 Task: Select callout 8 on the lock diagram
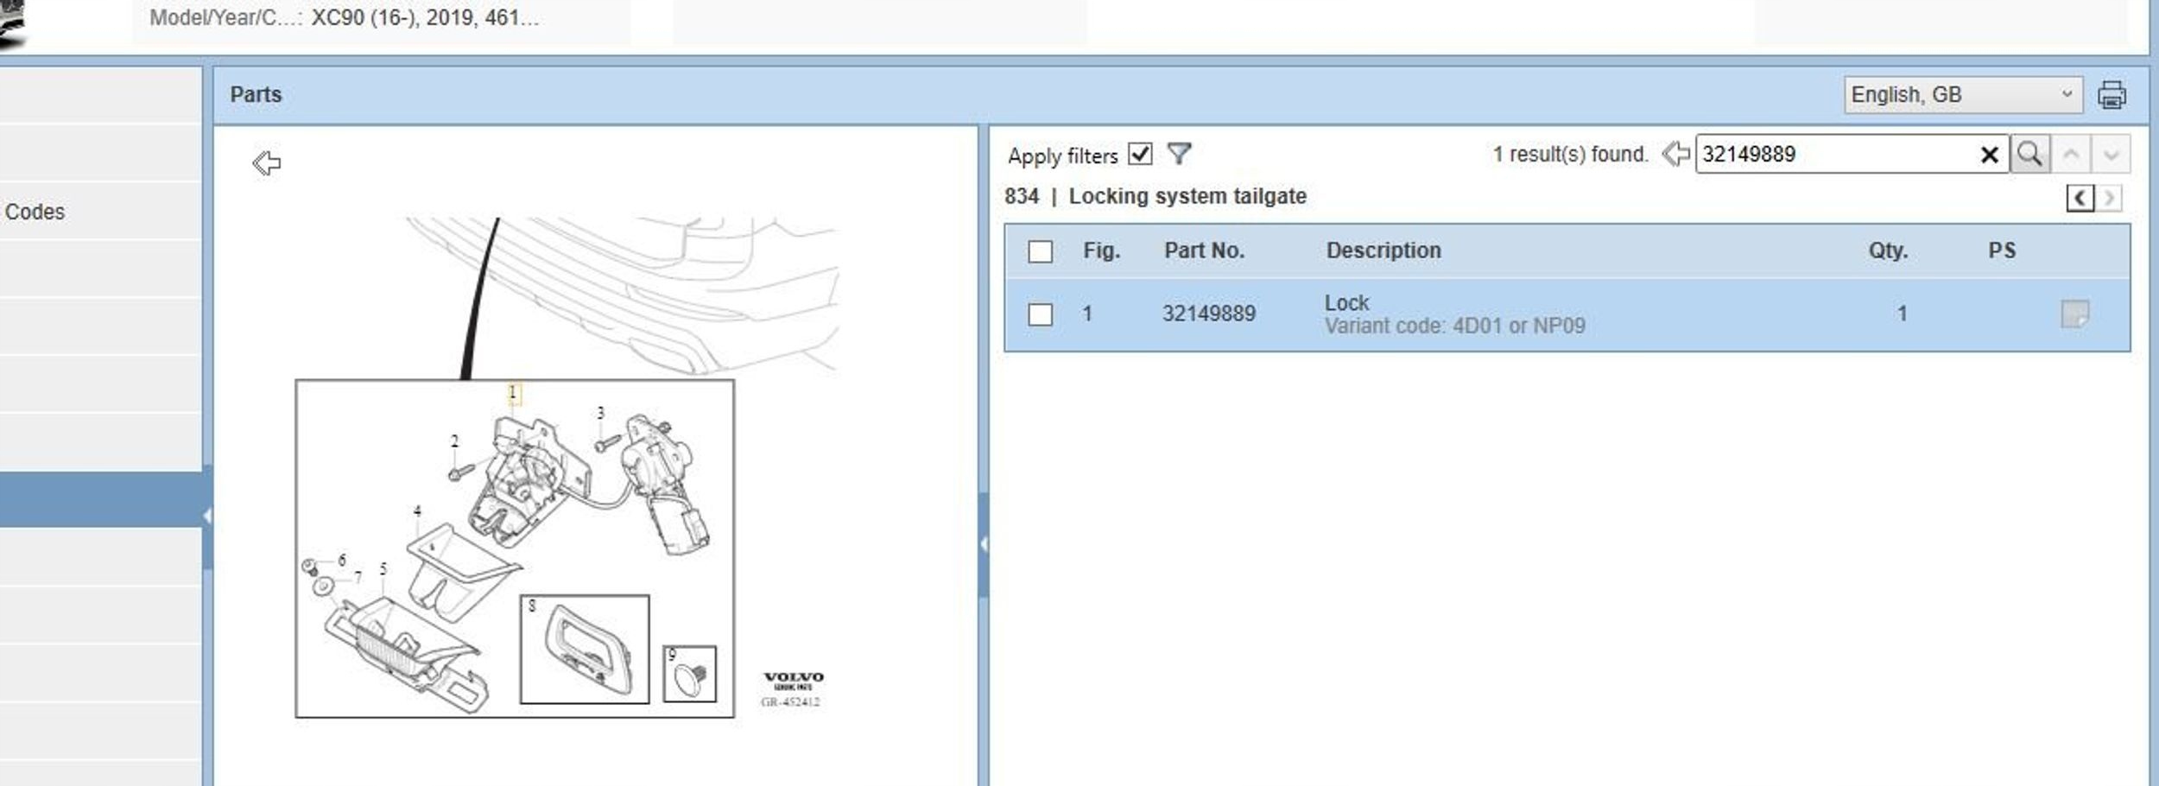pyautogui.click(x=532, y=605)
